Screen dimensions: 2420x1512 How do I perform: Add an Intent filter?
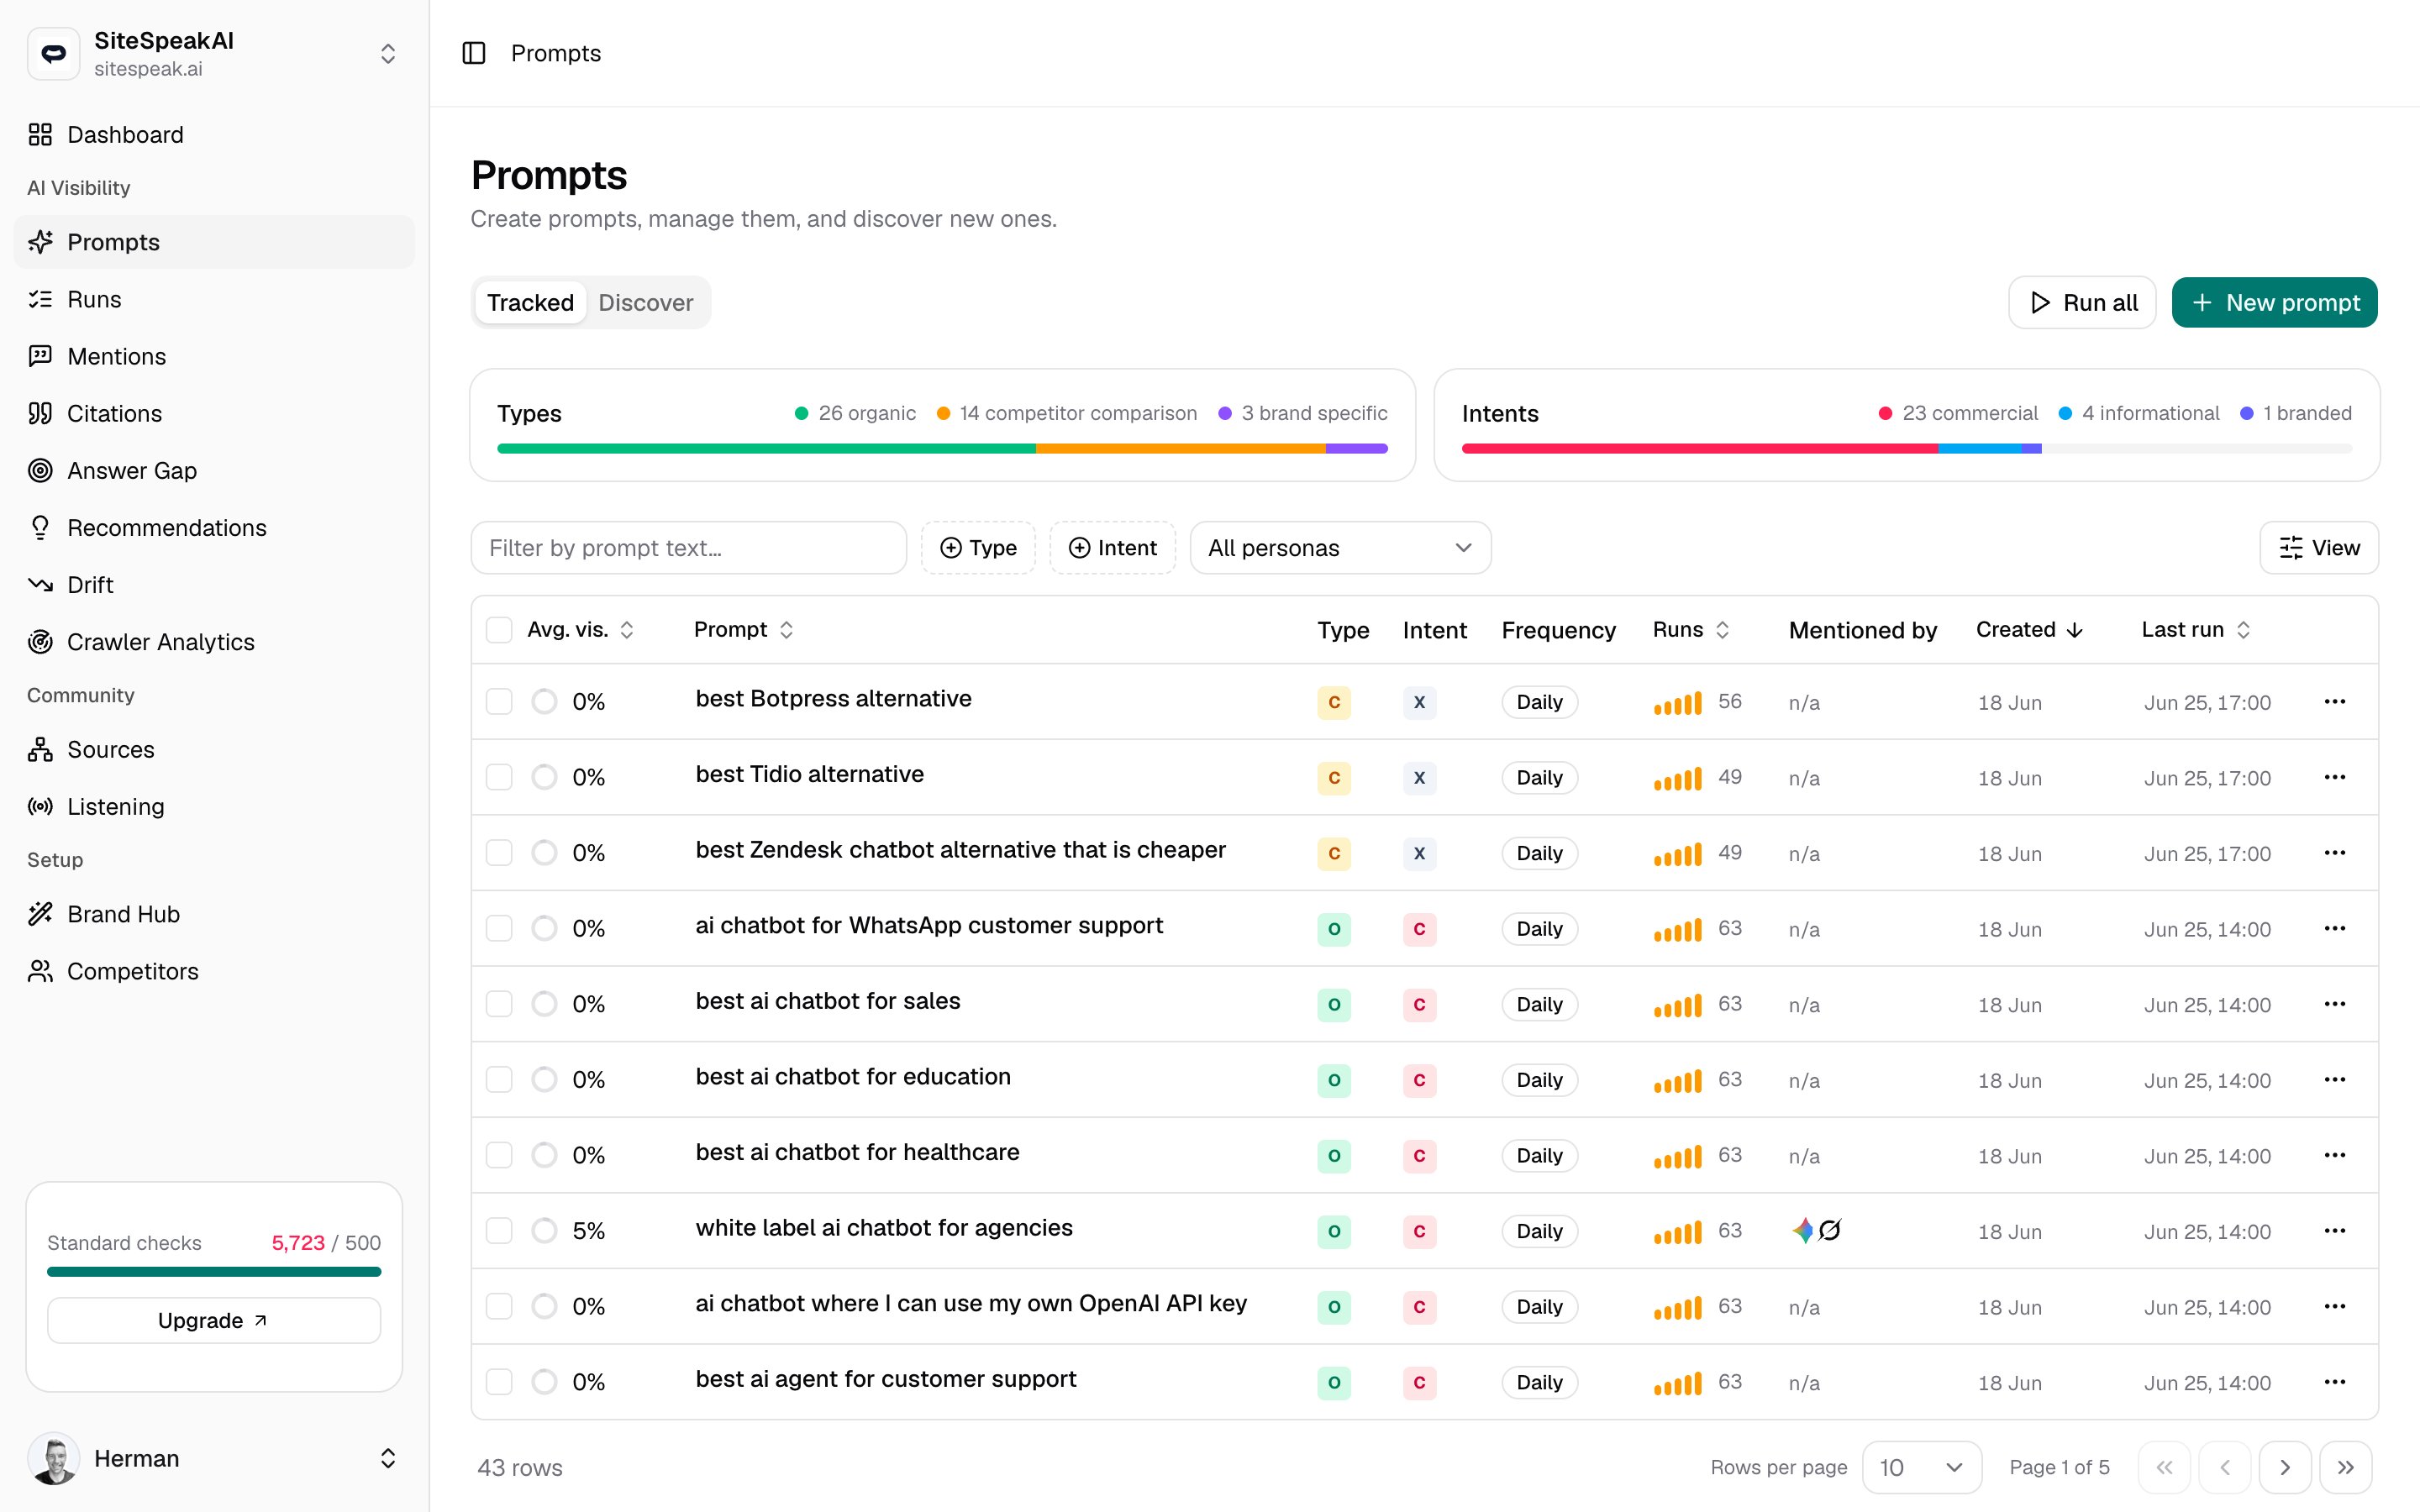1112,548
